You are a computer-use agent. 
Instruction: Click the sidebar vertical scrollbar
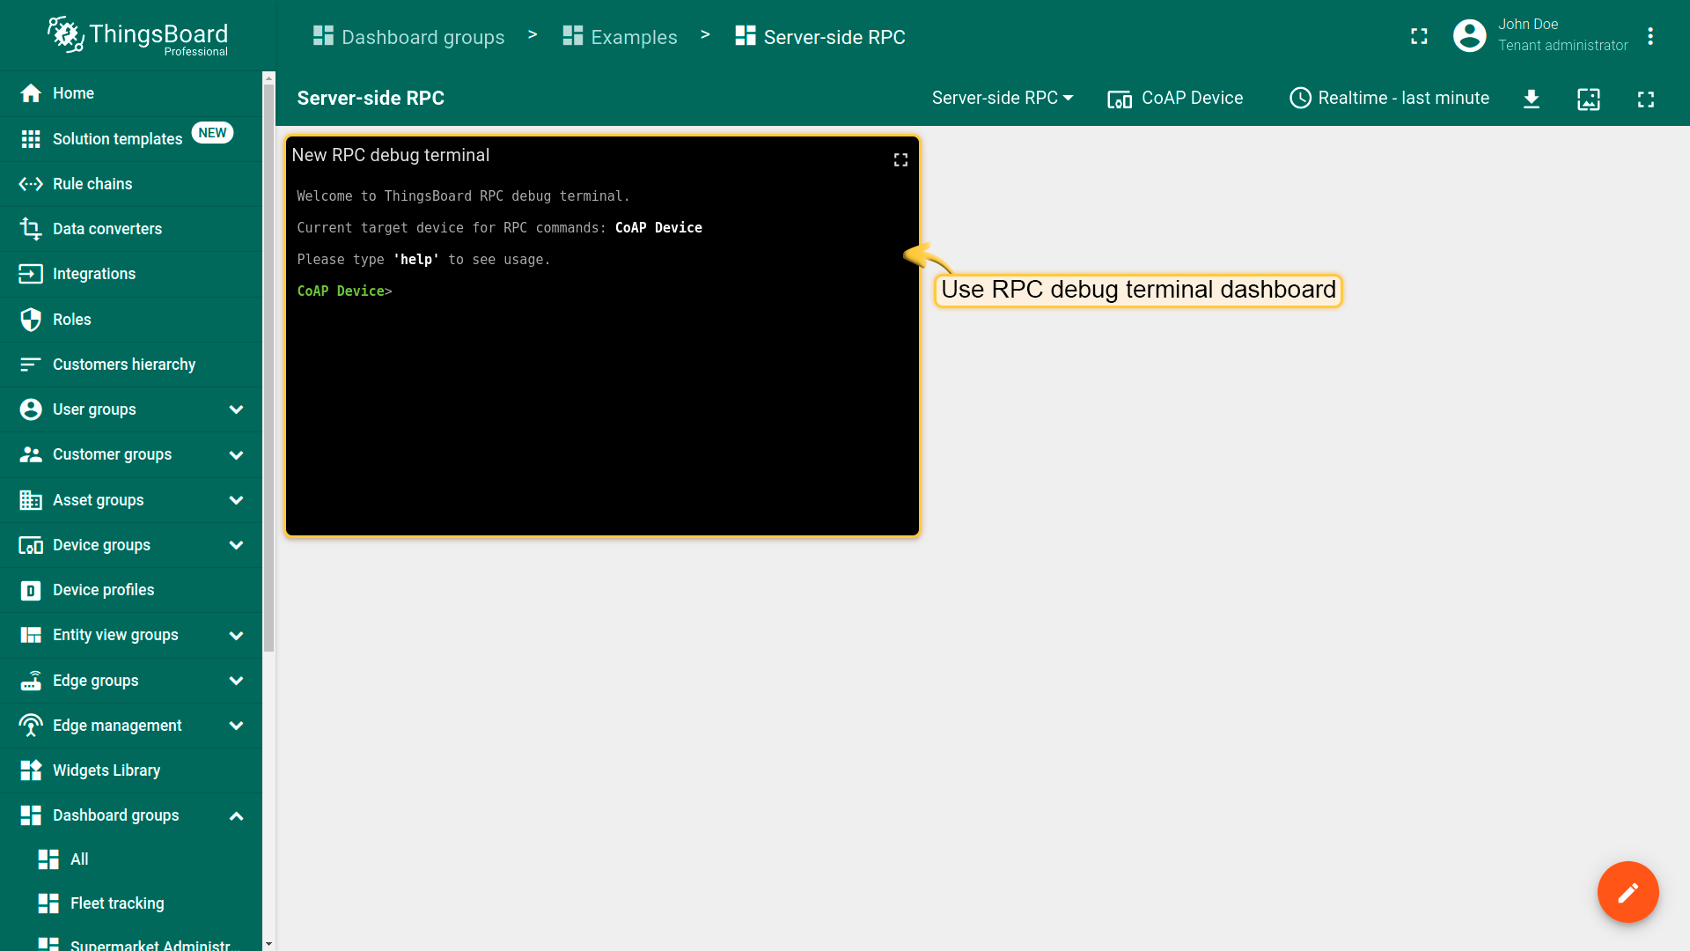point(268,370)
